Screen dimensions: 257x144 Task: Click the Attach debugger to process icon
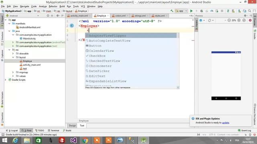pyautogui.click(x=217, y=11)
